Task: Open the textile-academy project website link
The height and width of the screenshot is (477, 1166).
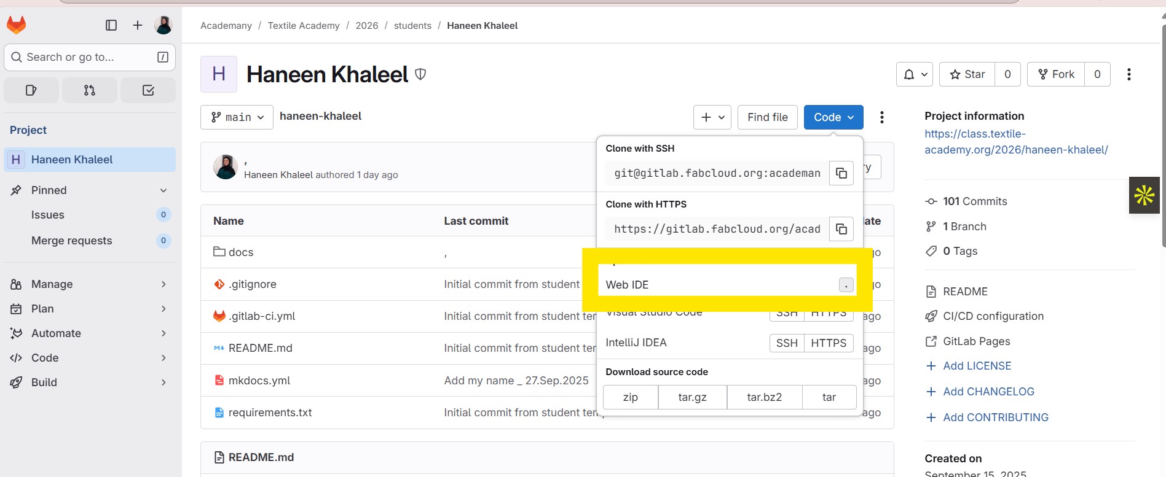Action: tap(1015, 142)
